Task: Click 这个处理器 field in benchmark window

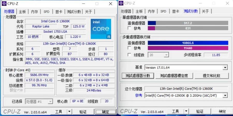Action: coord(186,89)
